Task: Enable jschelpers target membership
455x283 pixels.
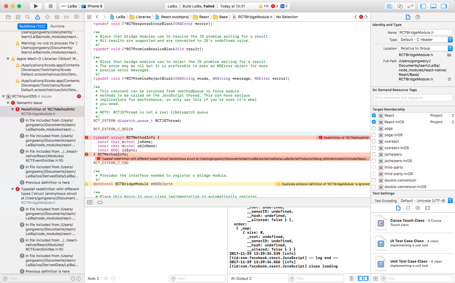Action: 374,154
